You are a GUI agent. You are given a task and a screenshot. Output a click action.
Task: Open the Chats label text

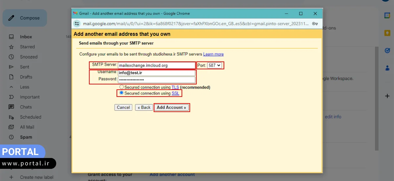click(26, 107)
